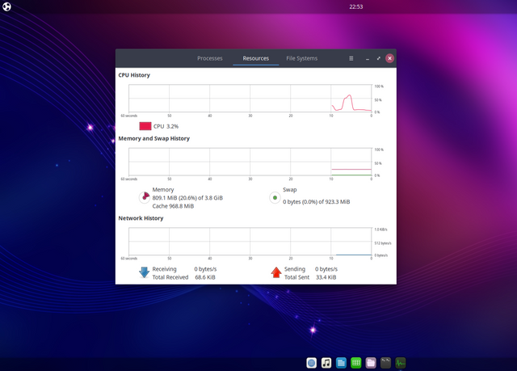Click the memory usage 809.1 MiB value
Screen dimensions: 517x371
187,198
